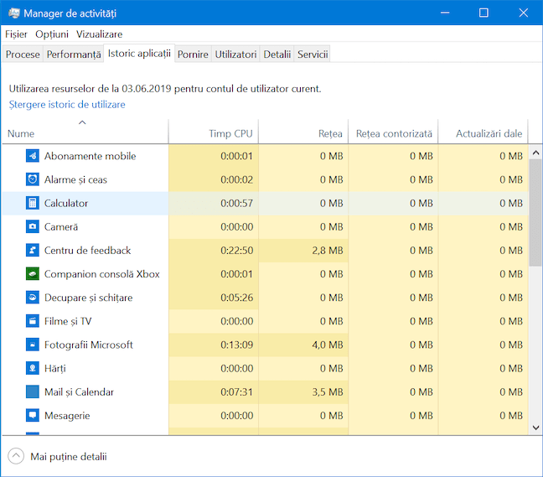Sort by the Rețea column header
The image size is (543, 477).
303,132
